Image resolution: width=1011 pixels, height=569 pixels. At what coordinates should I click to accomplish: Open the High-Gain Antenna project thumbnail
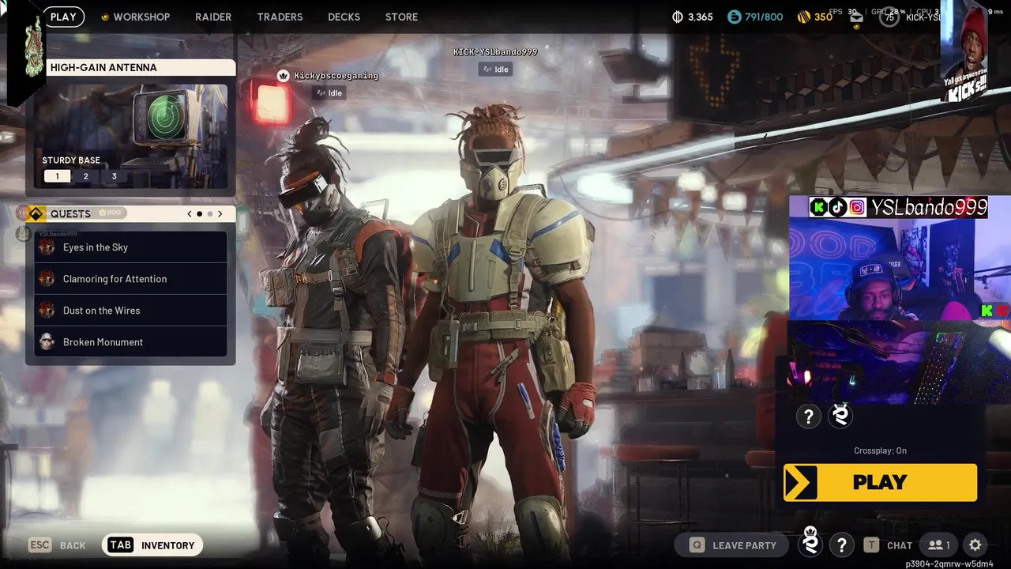[131, 136]
